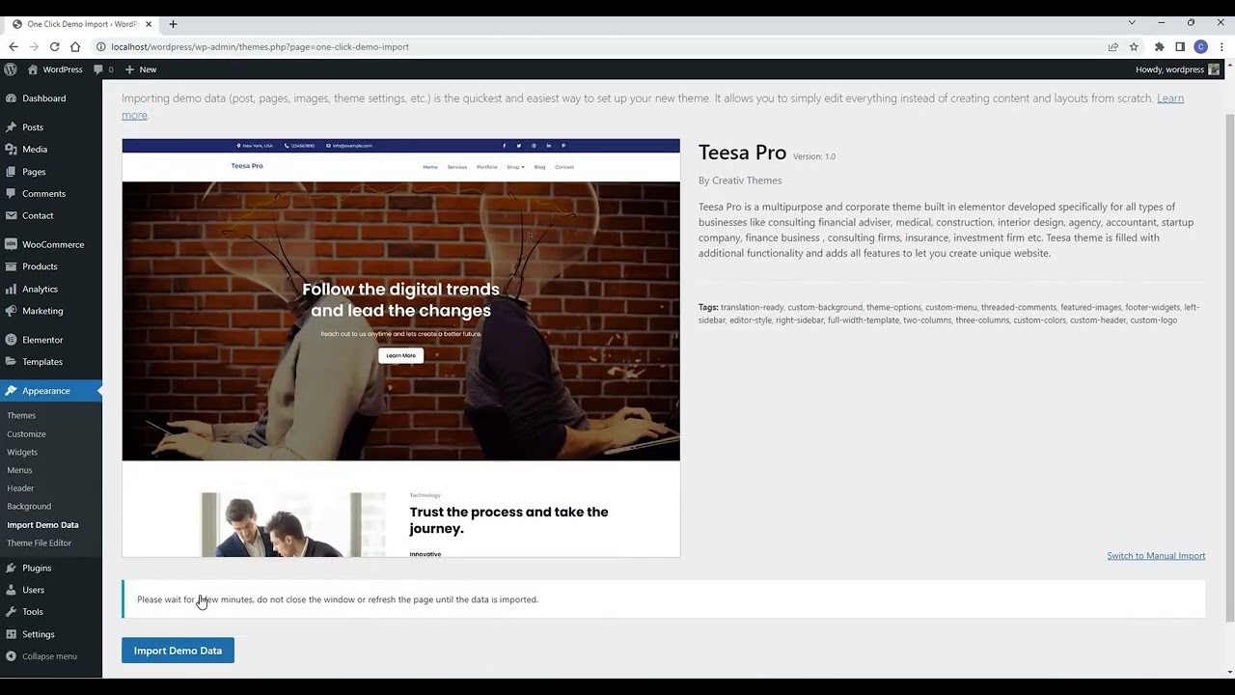Click the share page icon in address bar
The width and height of the screenshot is (1235, 695).
click(x=1112, y=46)
